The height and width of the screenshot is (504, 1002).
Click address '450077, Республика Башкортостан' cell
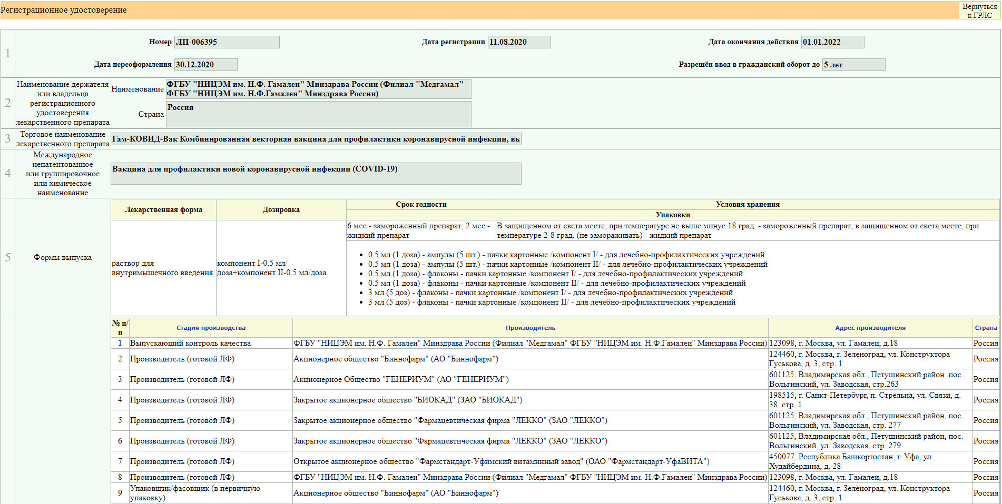coord(870,461)
